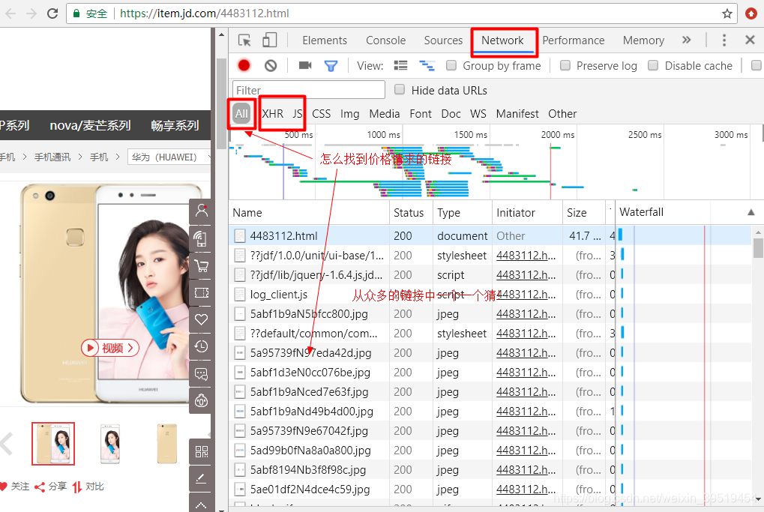Enable Preserve log checkbox
764x512 pixels.
click(x=565, y=65)
